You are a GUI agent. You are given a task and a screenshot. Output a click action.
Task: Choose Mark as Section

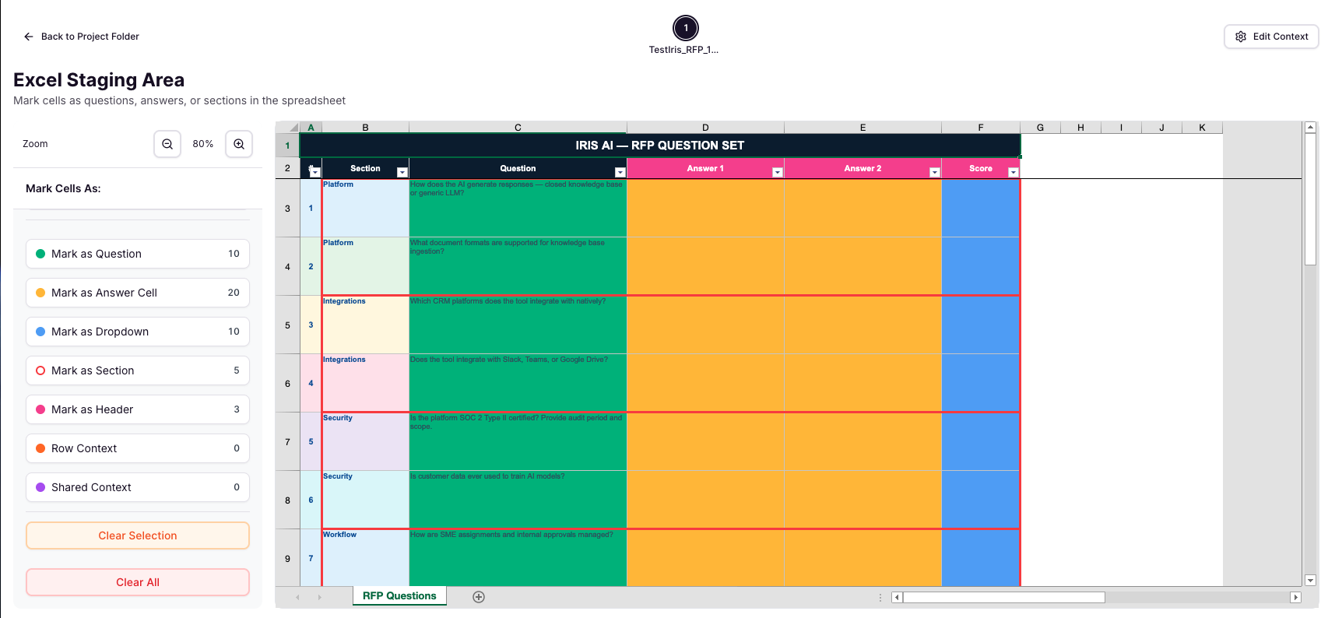click(138, 370)
